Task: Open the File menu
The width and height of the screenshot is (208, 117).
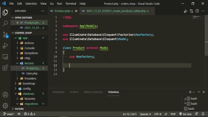Action: (12, 4)
